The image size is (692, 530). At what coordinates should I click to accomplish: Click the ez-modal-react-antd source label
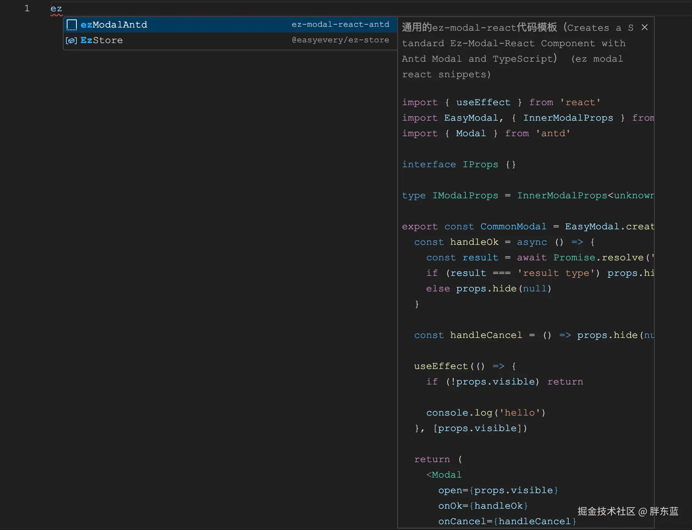pyautogui.click(x=340, y=24)
